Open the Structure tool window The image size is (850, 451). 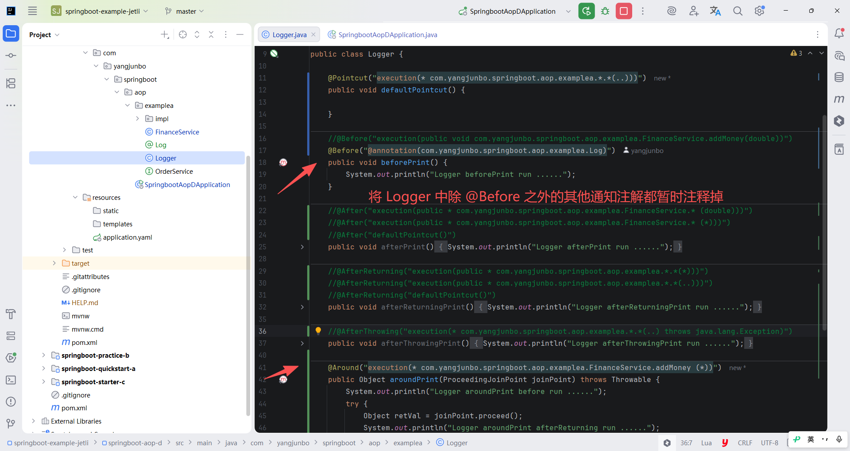pyautogui.click(x=11, y=83)
